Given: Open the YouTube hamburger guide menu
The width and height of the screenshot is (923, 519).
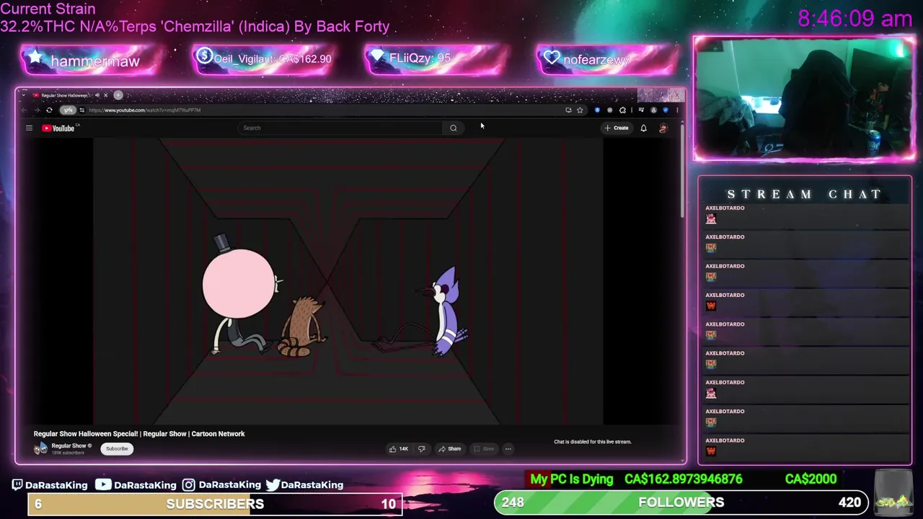Looking at the screenshot, I should [x=29, y=128].
